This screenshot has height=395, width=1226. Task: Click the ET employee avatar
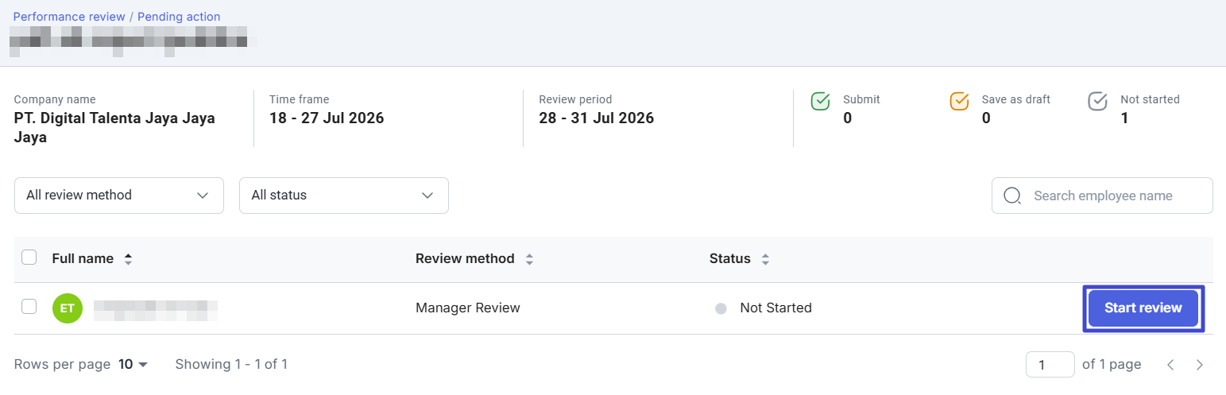68,308
